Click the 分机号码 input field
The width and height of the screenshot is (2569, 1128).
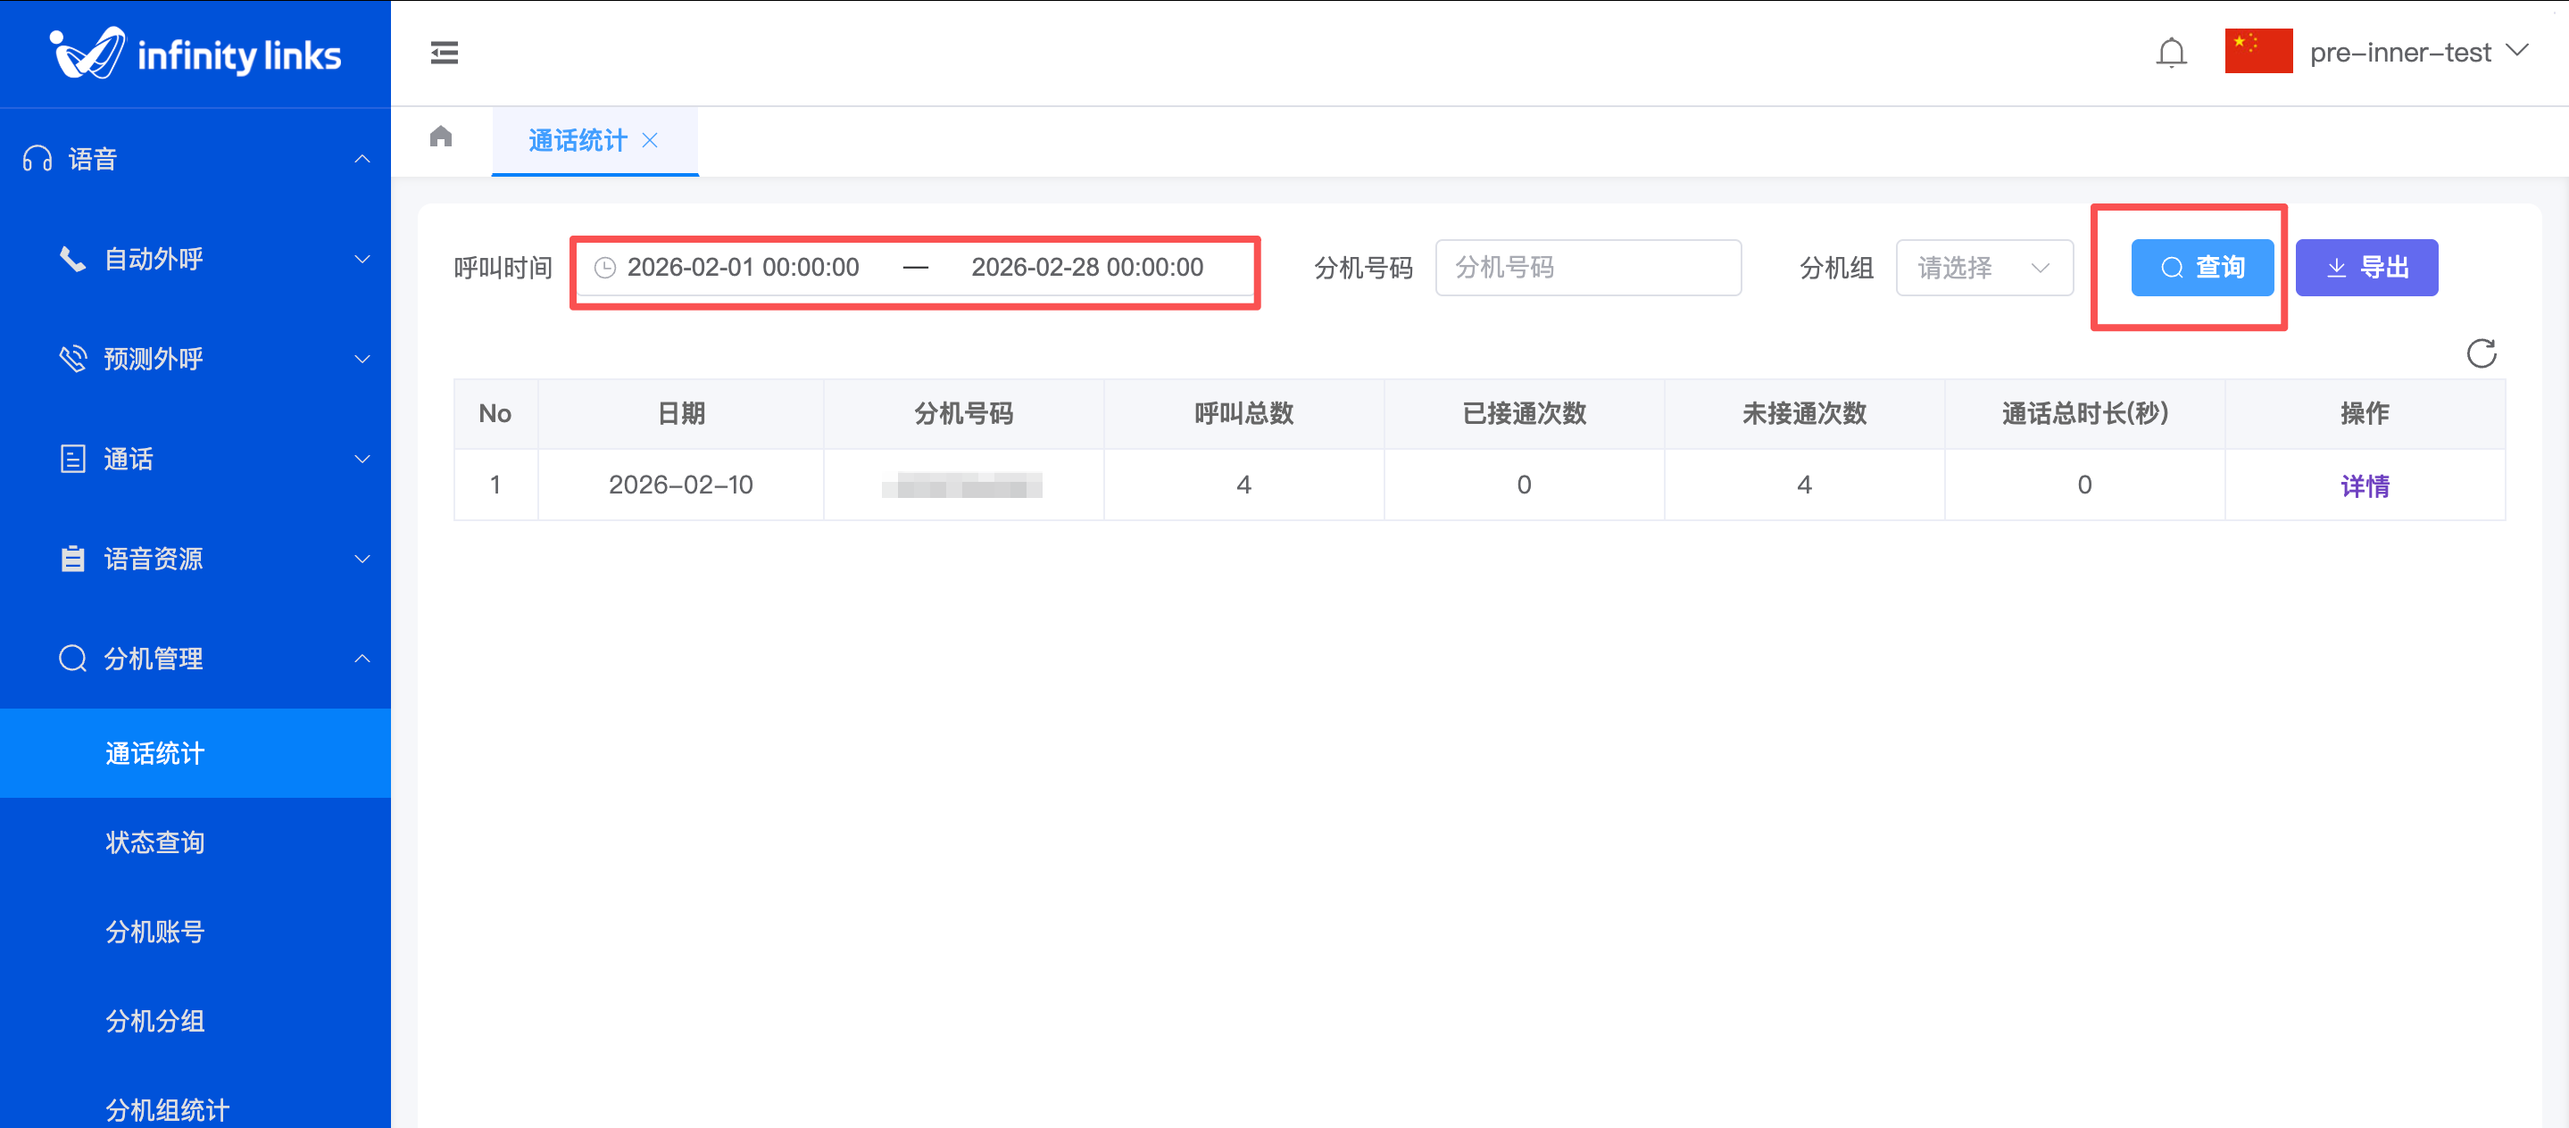coord(1588,268)
